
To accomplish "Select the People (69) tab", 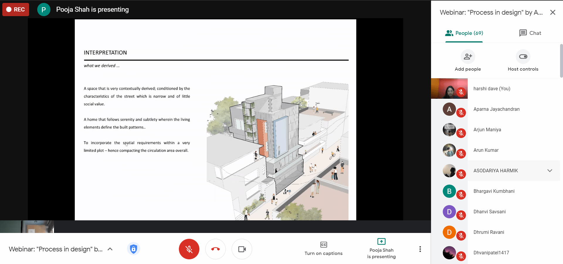I will pos(464,33).
